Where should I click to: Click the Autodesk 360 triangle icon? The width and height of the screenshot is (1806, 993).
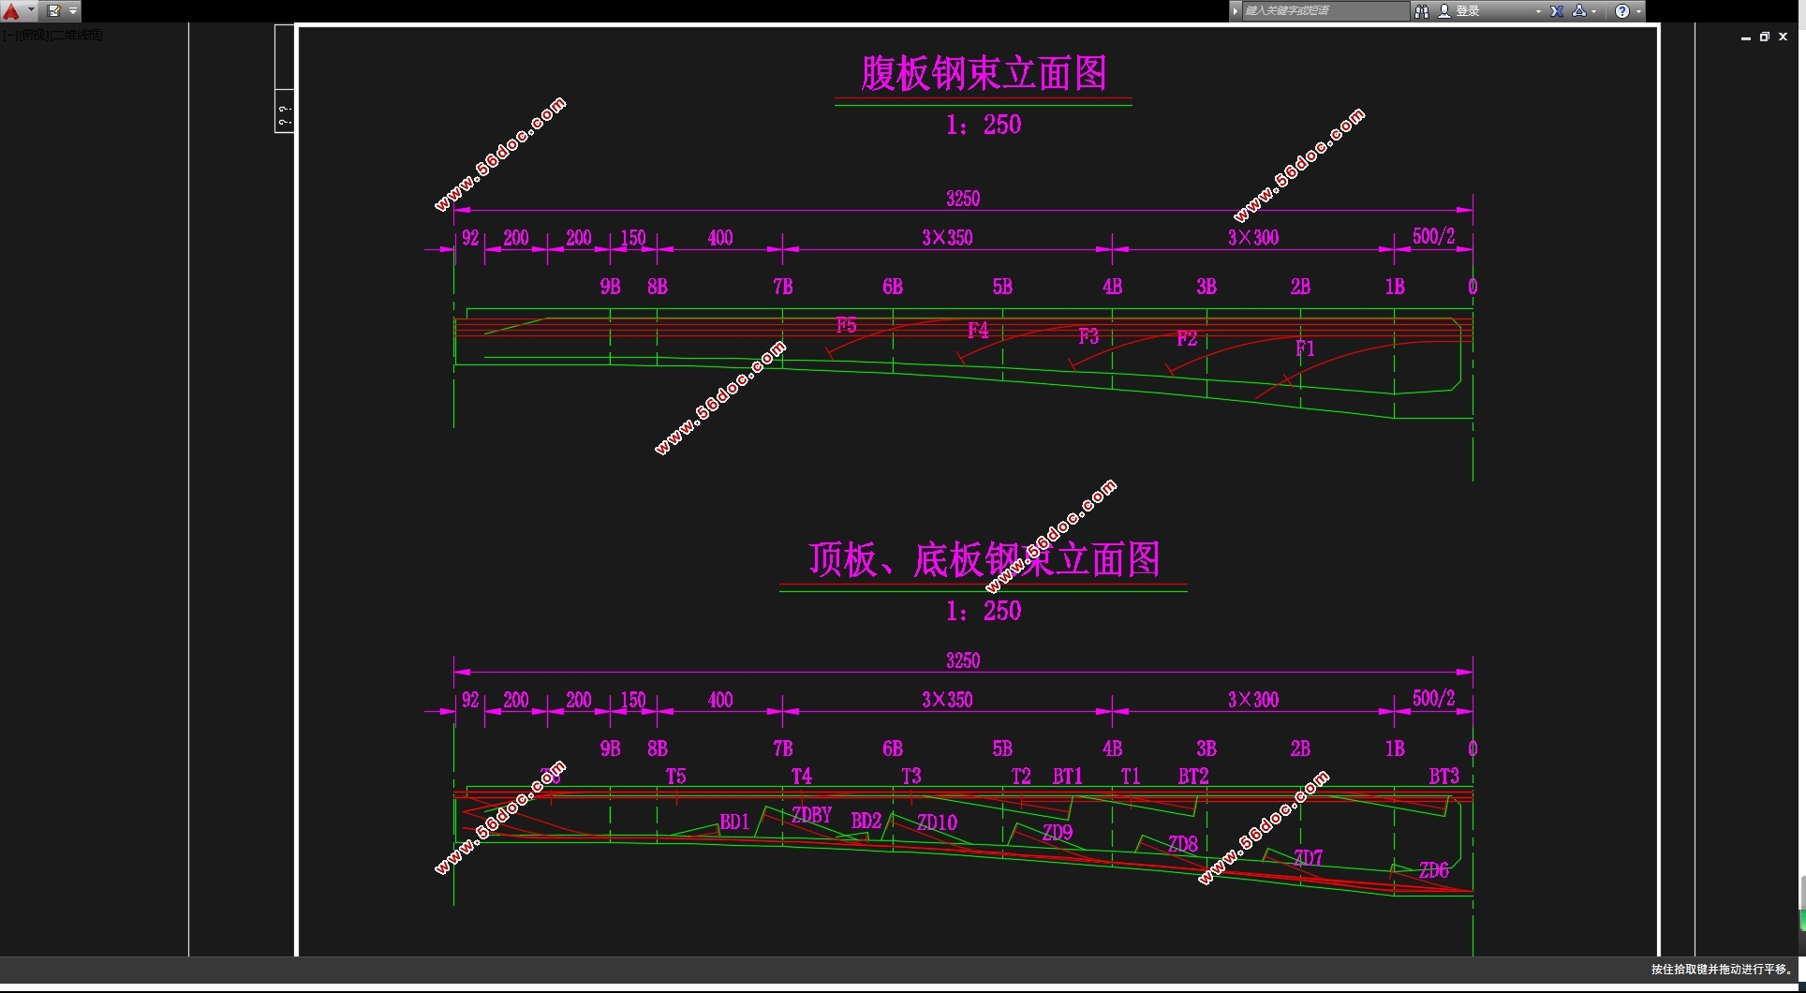coord(1579,11)
